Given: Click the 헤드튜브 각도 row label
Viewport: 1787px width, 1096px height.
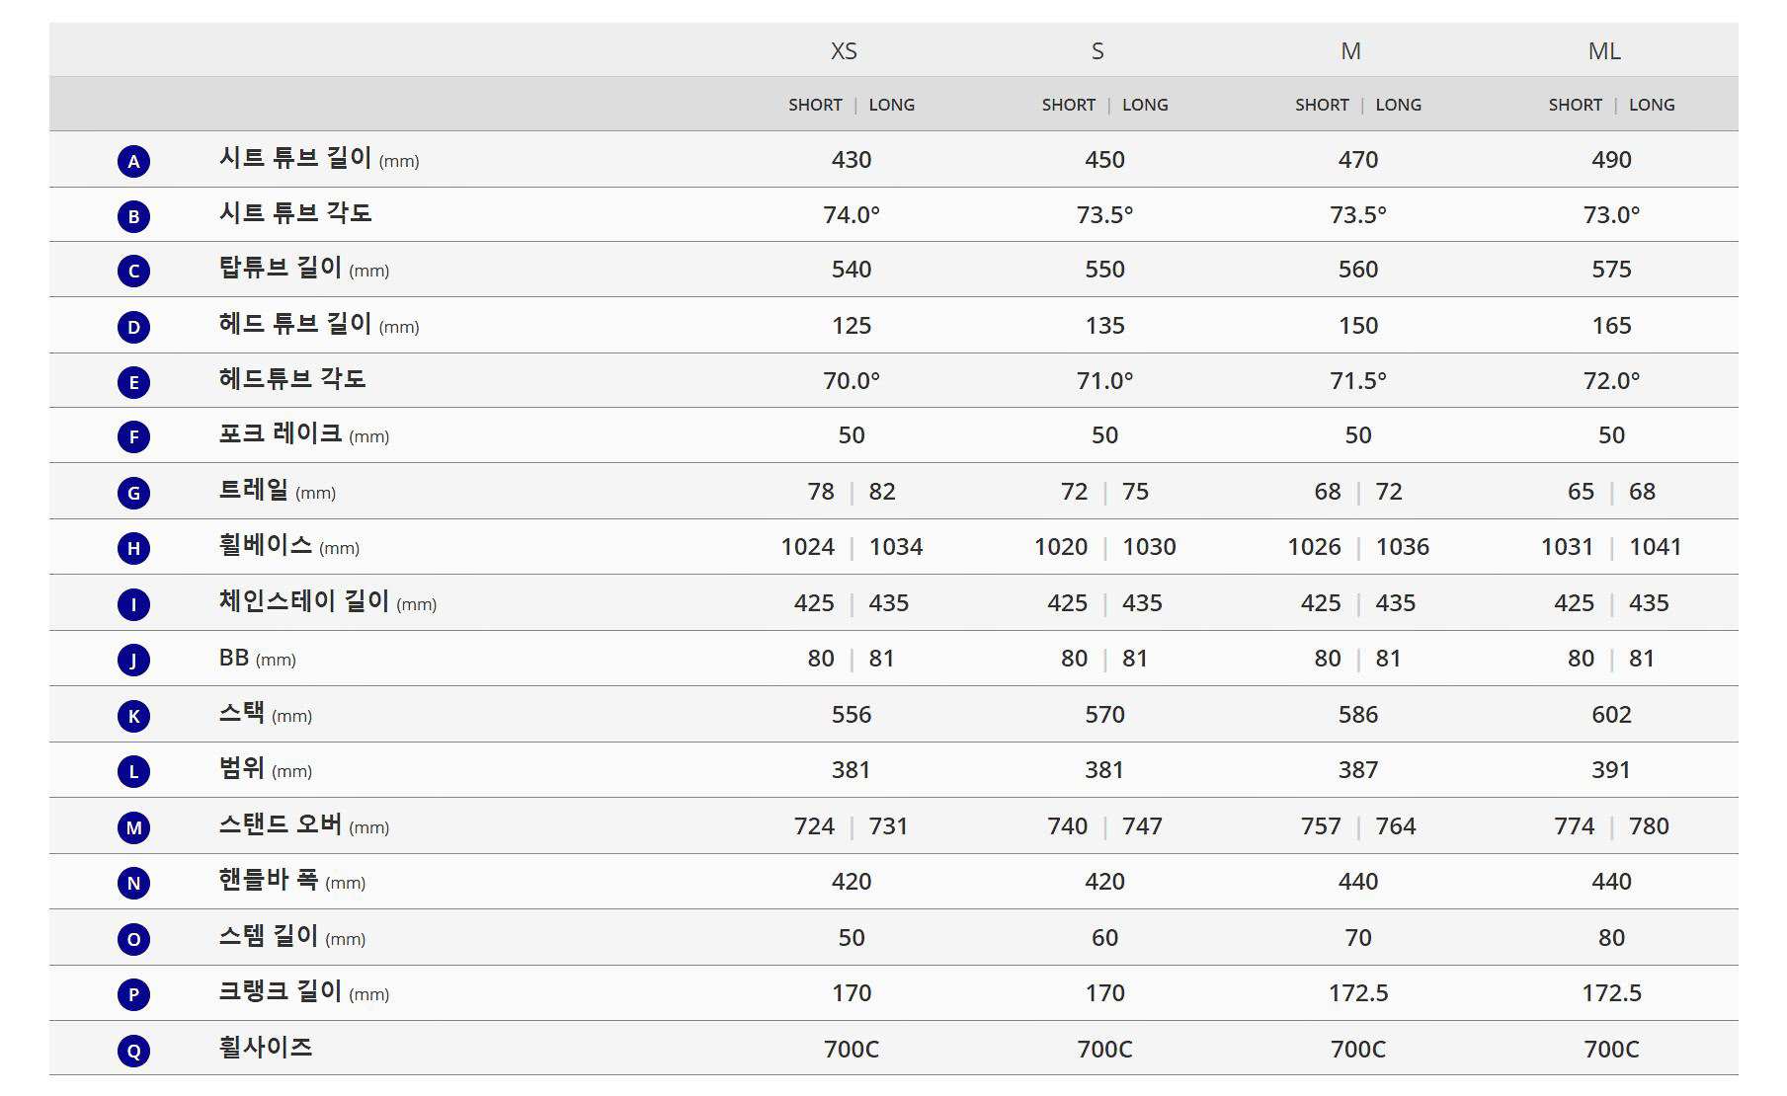Looking at the screenshot, I should pyautogui.click(x=292, y=379).
